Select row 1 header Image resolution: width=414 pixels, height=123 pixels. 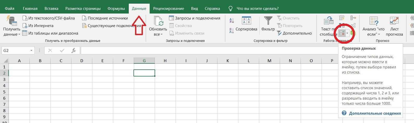pos(4,67)
